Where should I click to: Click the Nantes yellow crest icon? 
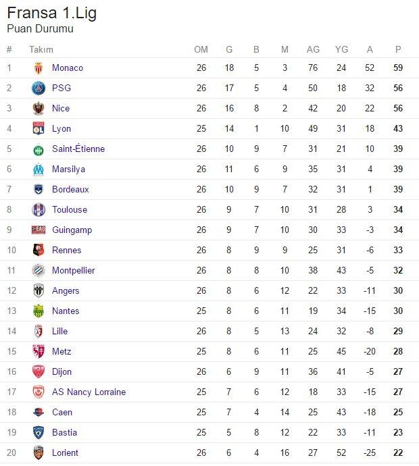point(39,311)
